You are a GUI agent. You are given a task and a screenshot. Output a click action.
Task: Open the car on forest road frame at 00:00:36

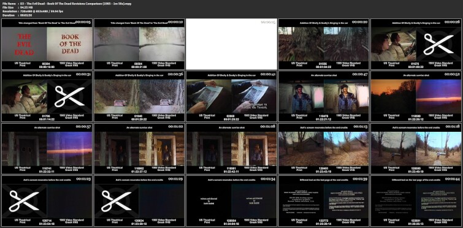click(x=139, y=96)
